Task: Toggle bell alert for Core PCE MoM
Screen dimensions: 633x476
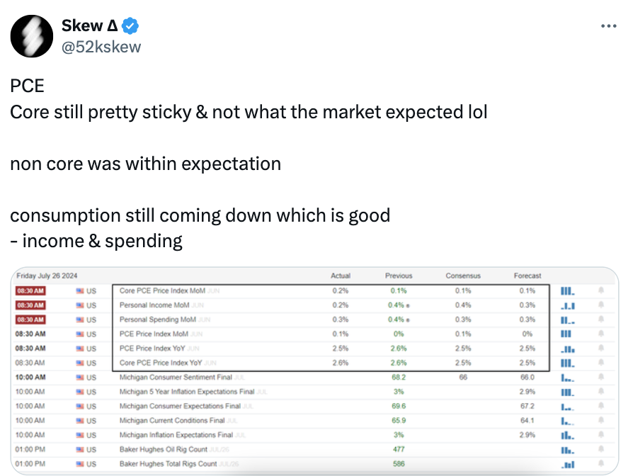Action: tap(600, 290)
